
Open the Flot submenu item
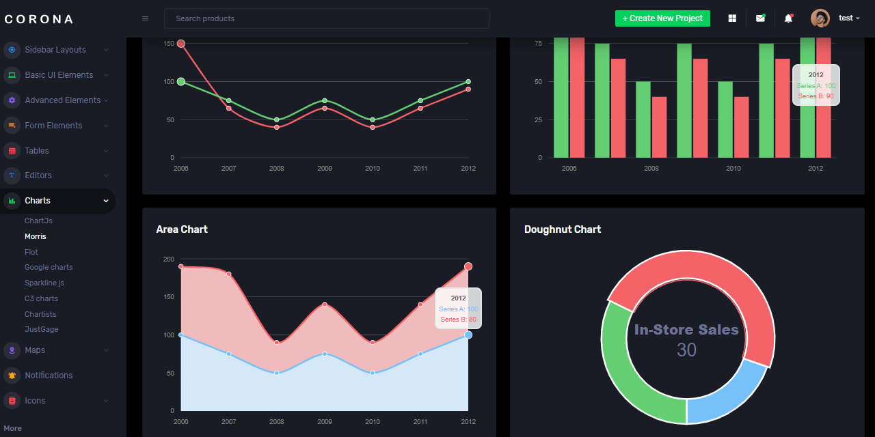[31, 252]
